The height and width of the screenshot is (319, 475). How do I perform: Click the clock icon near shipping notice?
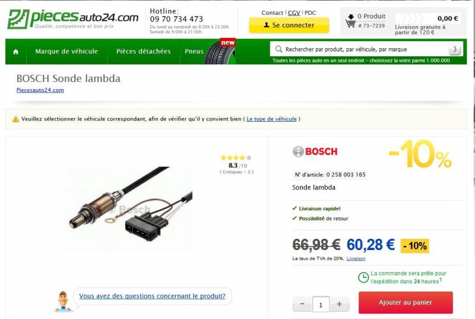[x=363, y=277]
